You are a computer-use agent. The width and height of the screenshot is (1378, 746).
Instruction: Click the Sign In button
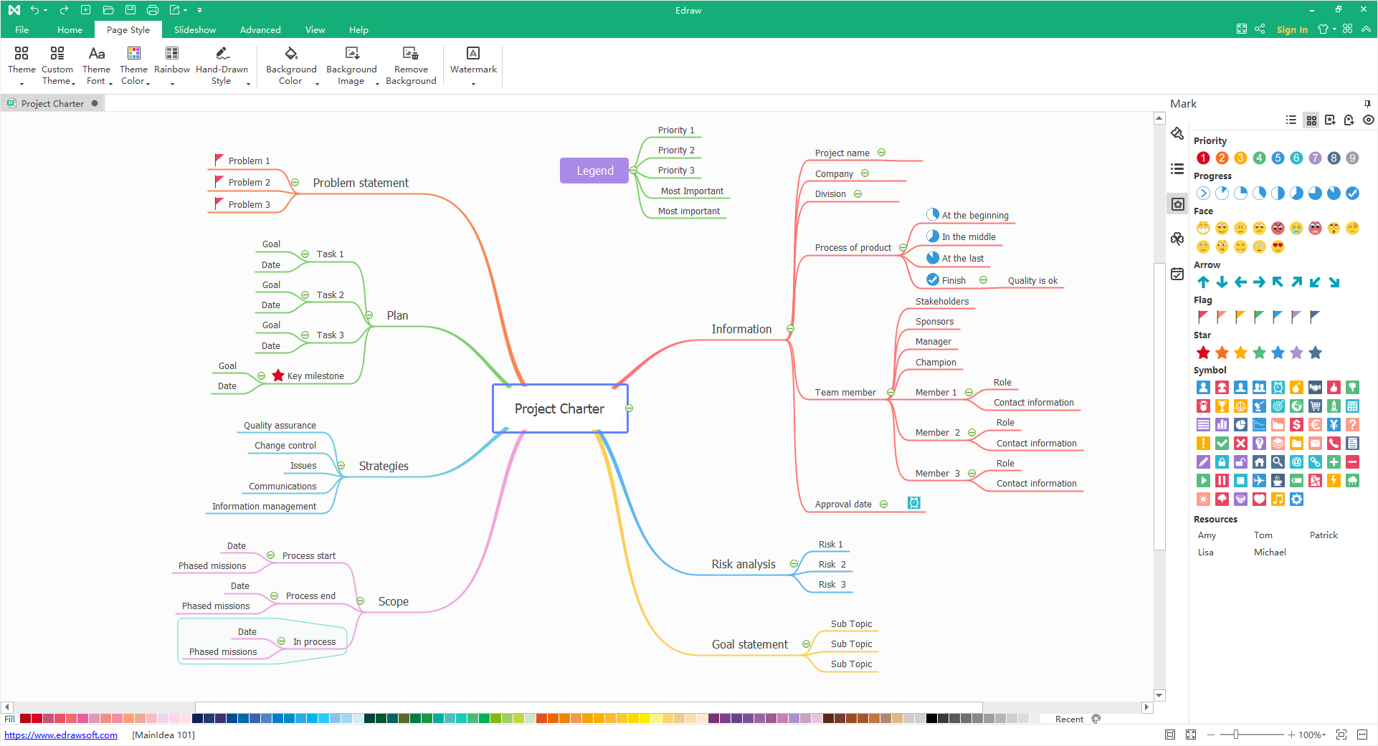pyautogui.click(x=1292, y=30)
